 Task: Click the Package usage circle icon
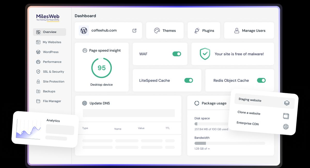[x=197, y=103]
